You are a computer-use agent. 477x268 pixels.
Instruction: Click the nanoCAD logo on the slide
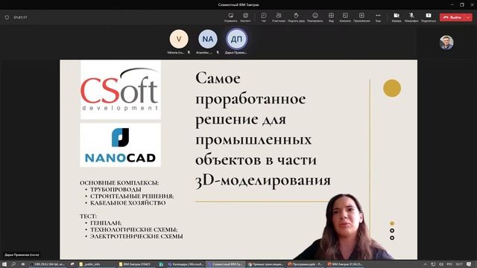tap(121, 145)
